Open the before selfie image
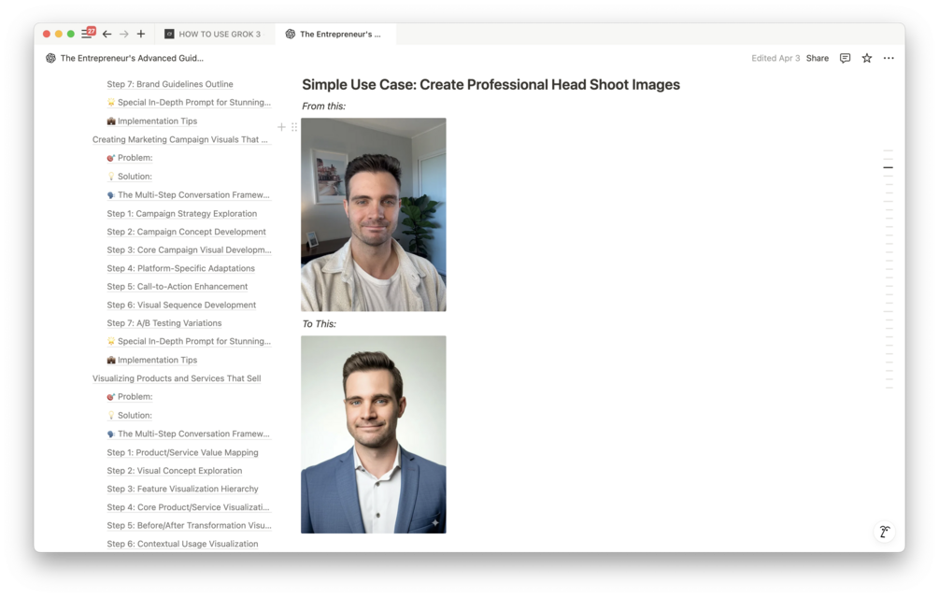 [x=374, y=214]
